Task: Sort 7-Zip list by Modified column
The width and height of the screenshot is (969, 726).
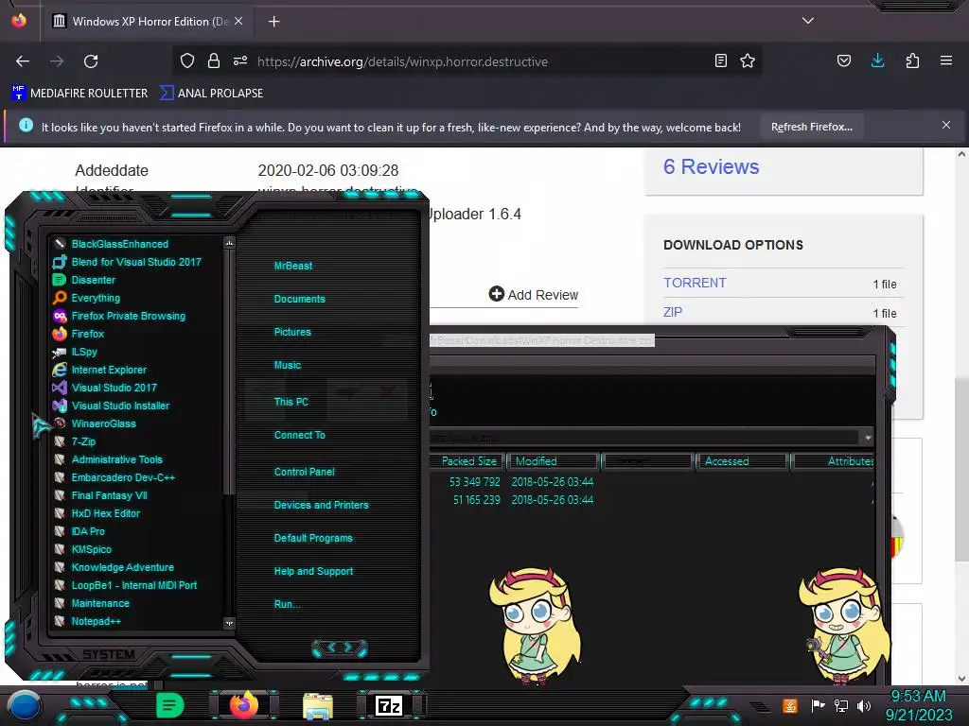Action: (553, 461)
